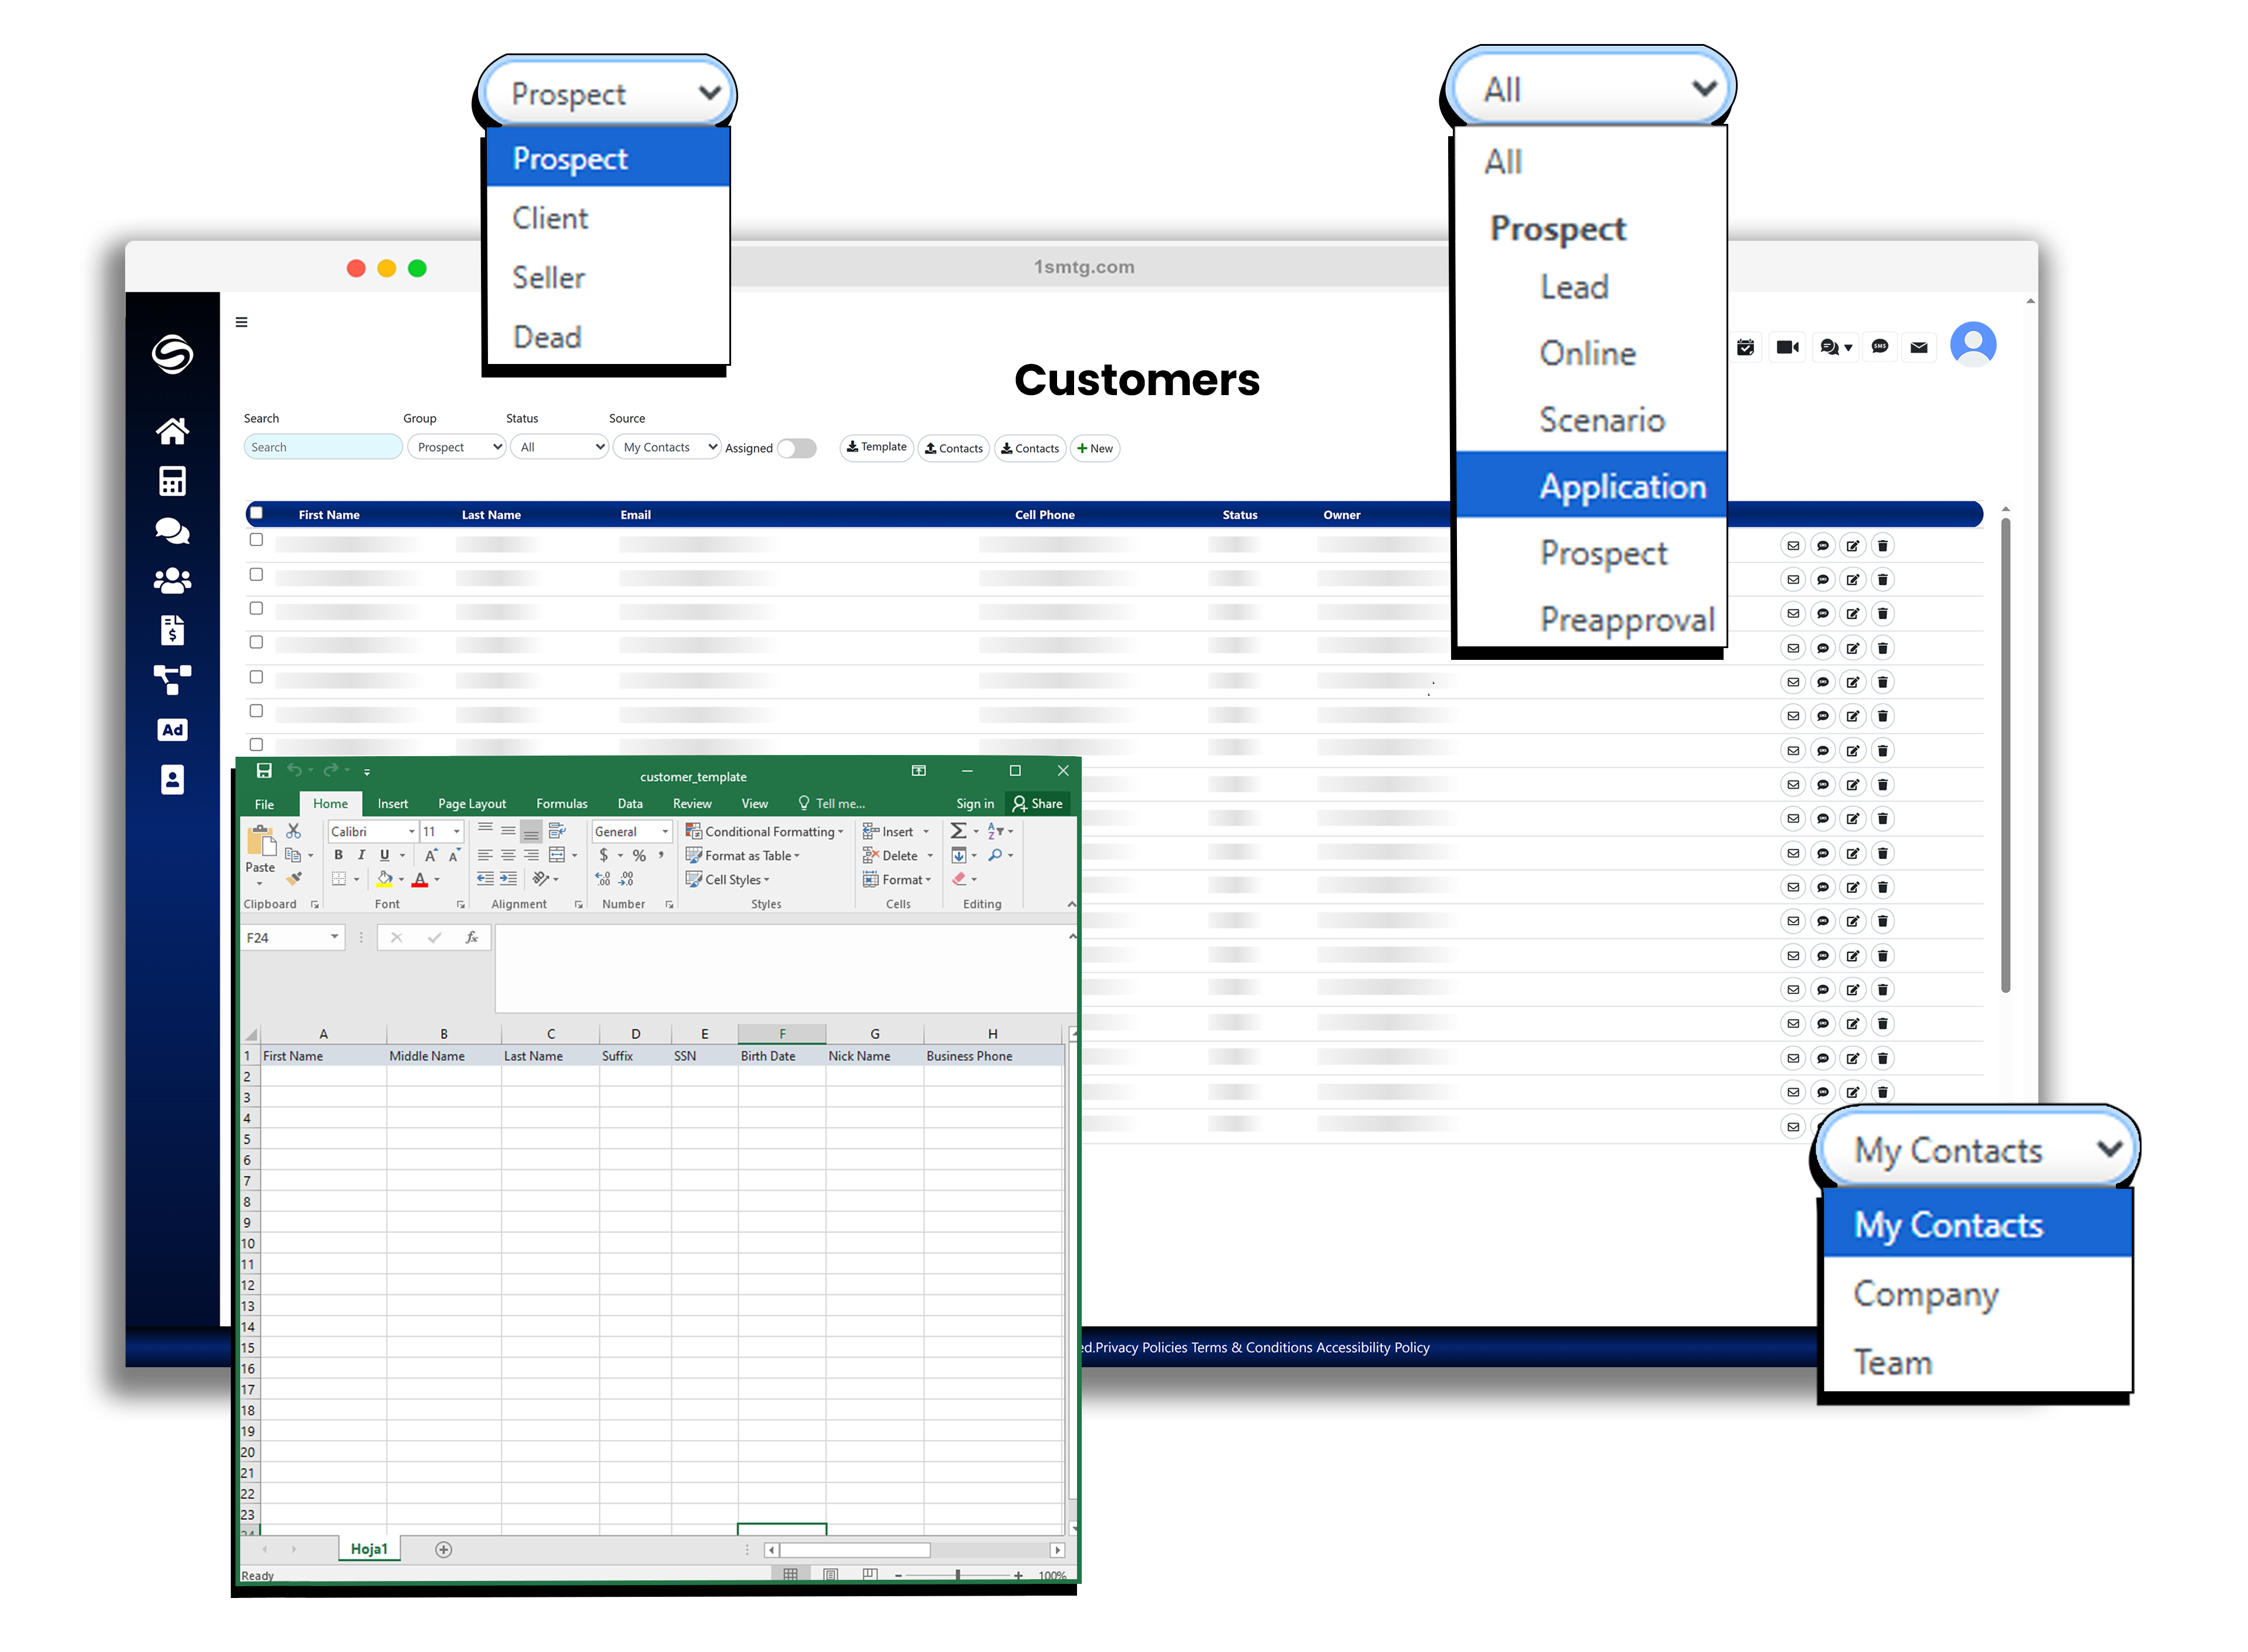Adjust the Excel zoom slider
This screenshot has height=1652, width=2248.
tap(957, 1575)
